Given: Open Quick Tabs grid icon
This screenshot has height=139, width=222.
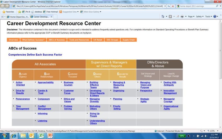Looking at the screenshot, I should 2,17.
